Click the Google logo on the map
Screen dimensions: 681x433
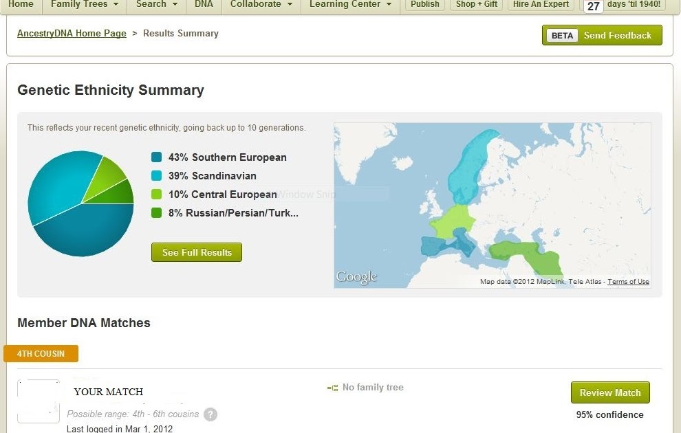(x=356, y=277)
